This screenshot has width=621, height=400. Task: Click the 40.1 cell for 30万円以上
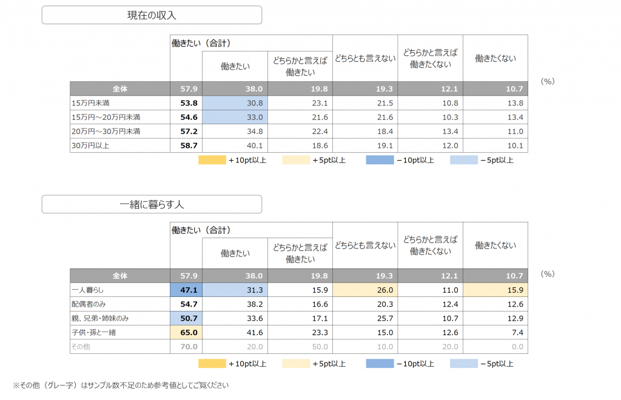point(235,145)
